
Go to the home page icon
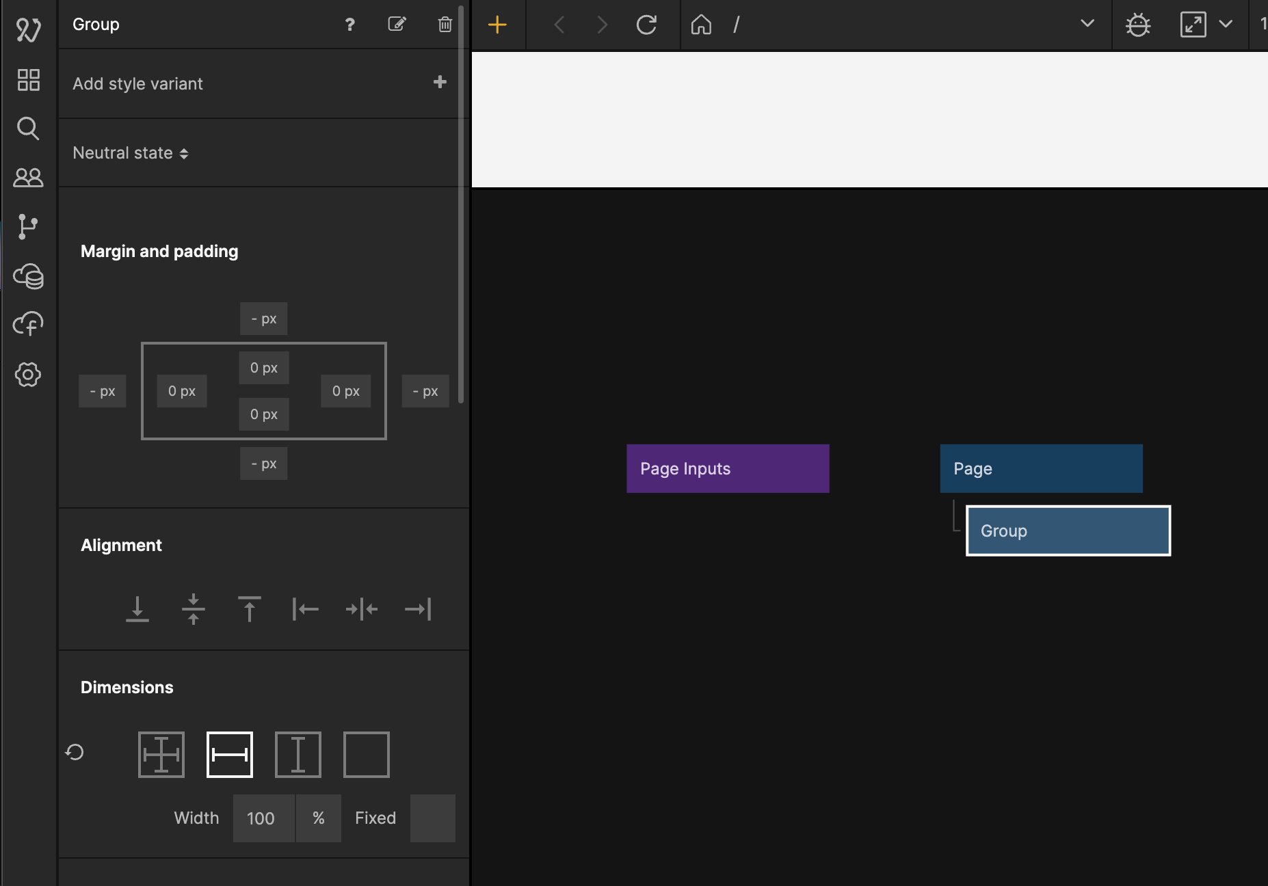click(701, 25)
